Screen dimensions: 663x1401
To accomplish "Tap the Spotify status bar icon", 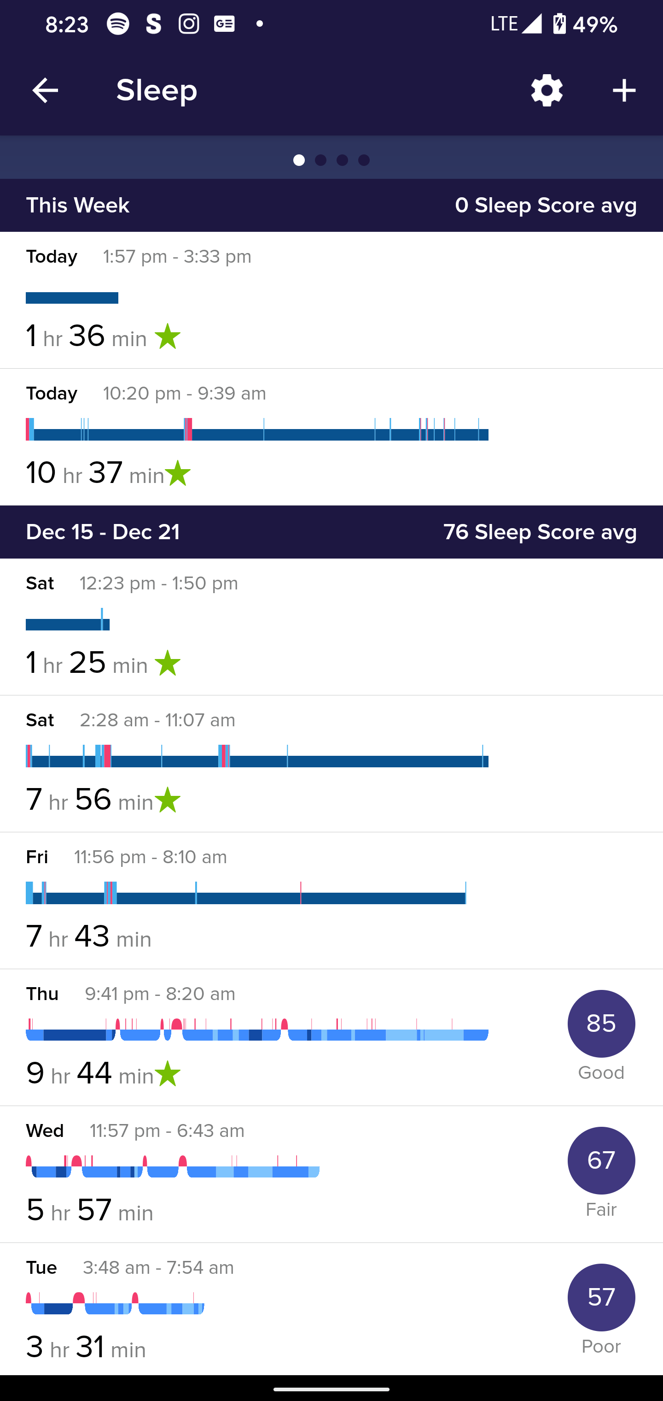I will point(118,24).
